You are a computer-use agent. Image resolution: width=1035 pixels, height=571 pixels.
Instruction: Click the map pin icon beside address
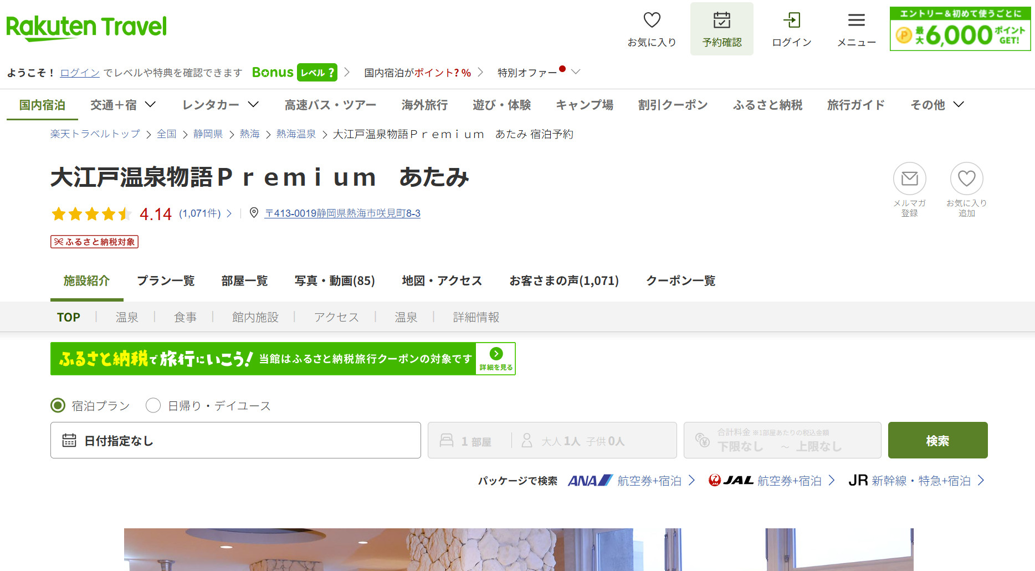[254, 213]
